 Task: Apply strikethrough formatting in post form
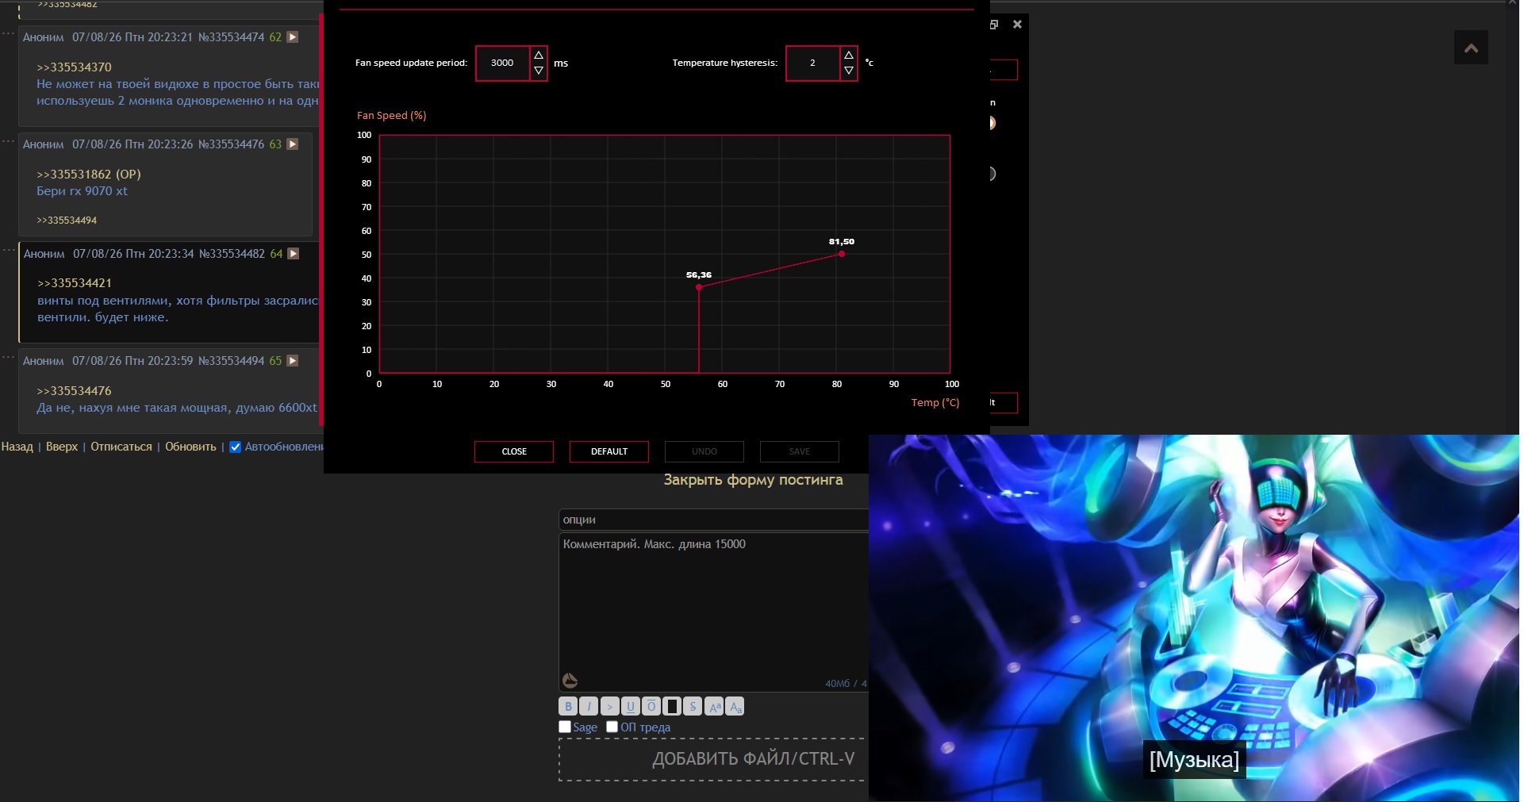pos(693,706)
